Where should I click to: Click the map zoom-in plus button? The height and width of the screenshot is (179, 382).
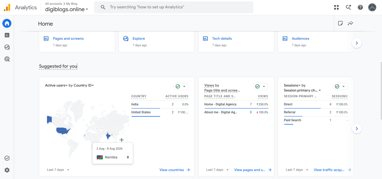(x=122, y=140)
